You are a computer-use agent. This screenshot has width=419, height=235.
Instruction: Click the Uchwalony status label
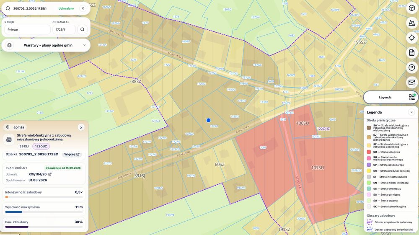[66, 8]
